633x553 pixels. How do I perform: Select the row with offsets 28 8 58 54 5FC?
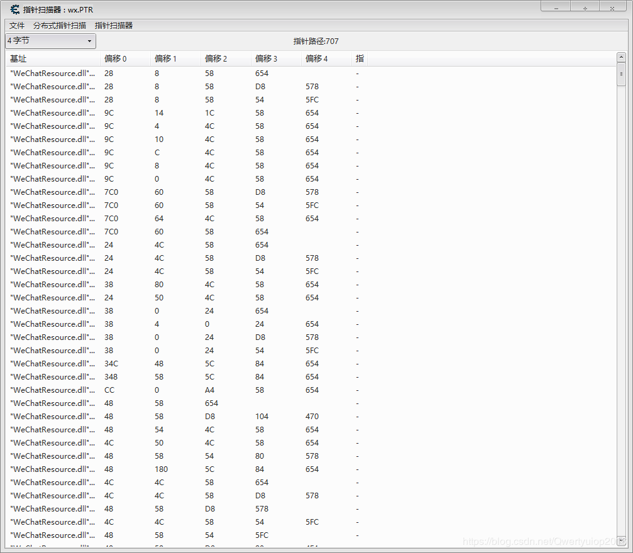(x=311, y=100)
